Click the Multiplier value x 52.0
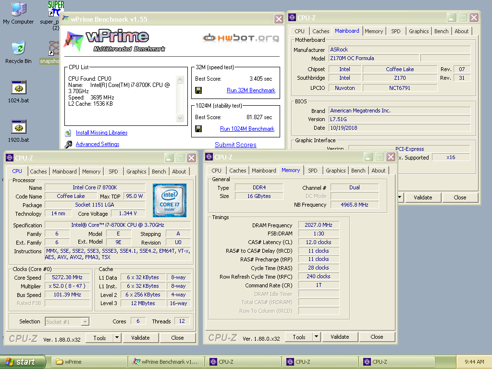Image resolution: width=492 pixels, height=369 pixels. pyautogui.click(x=67, y=286)
